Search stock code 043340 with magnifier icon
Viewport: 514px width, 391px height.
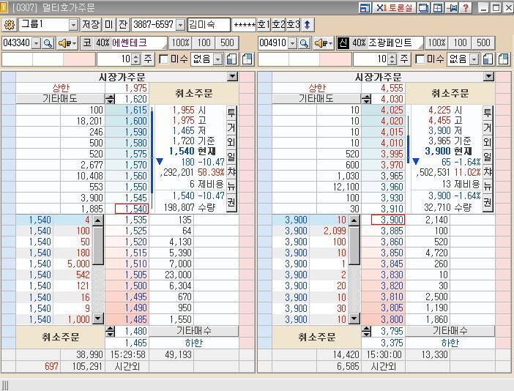click(48, 43)
